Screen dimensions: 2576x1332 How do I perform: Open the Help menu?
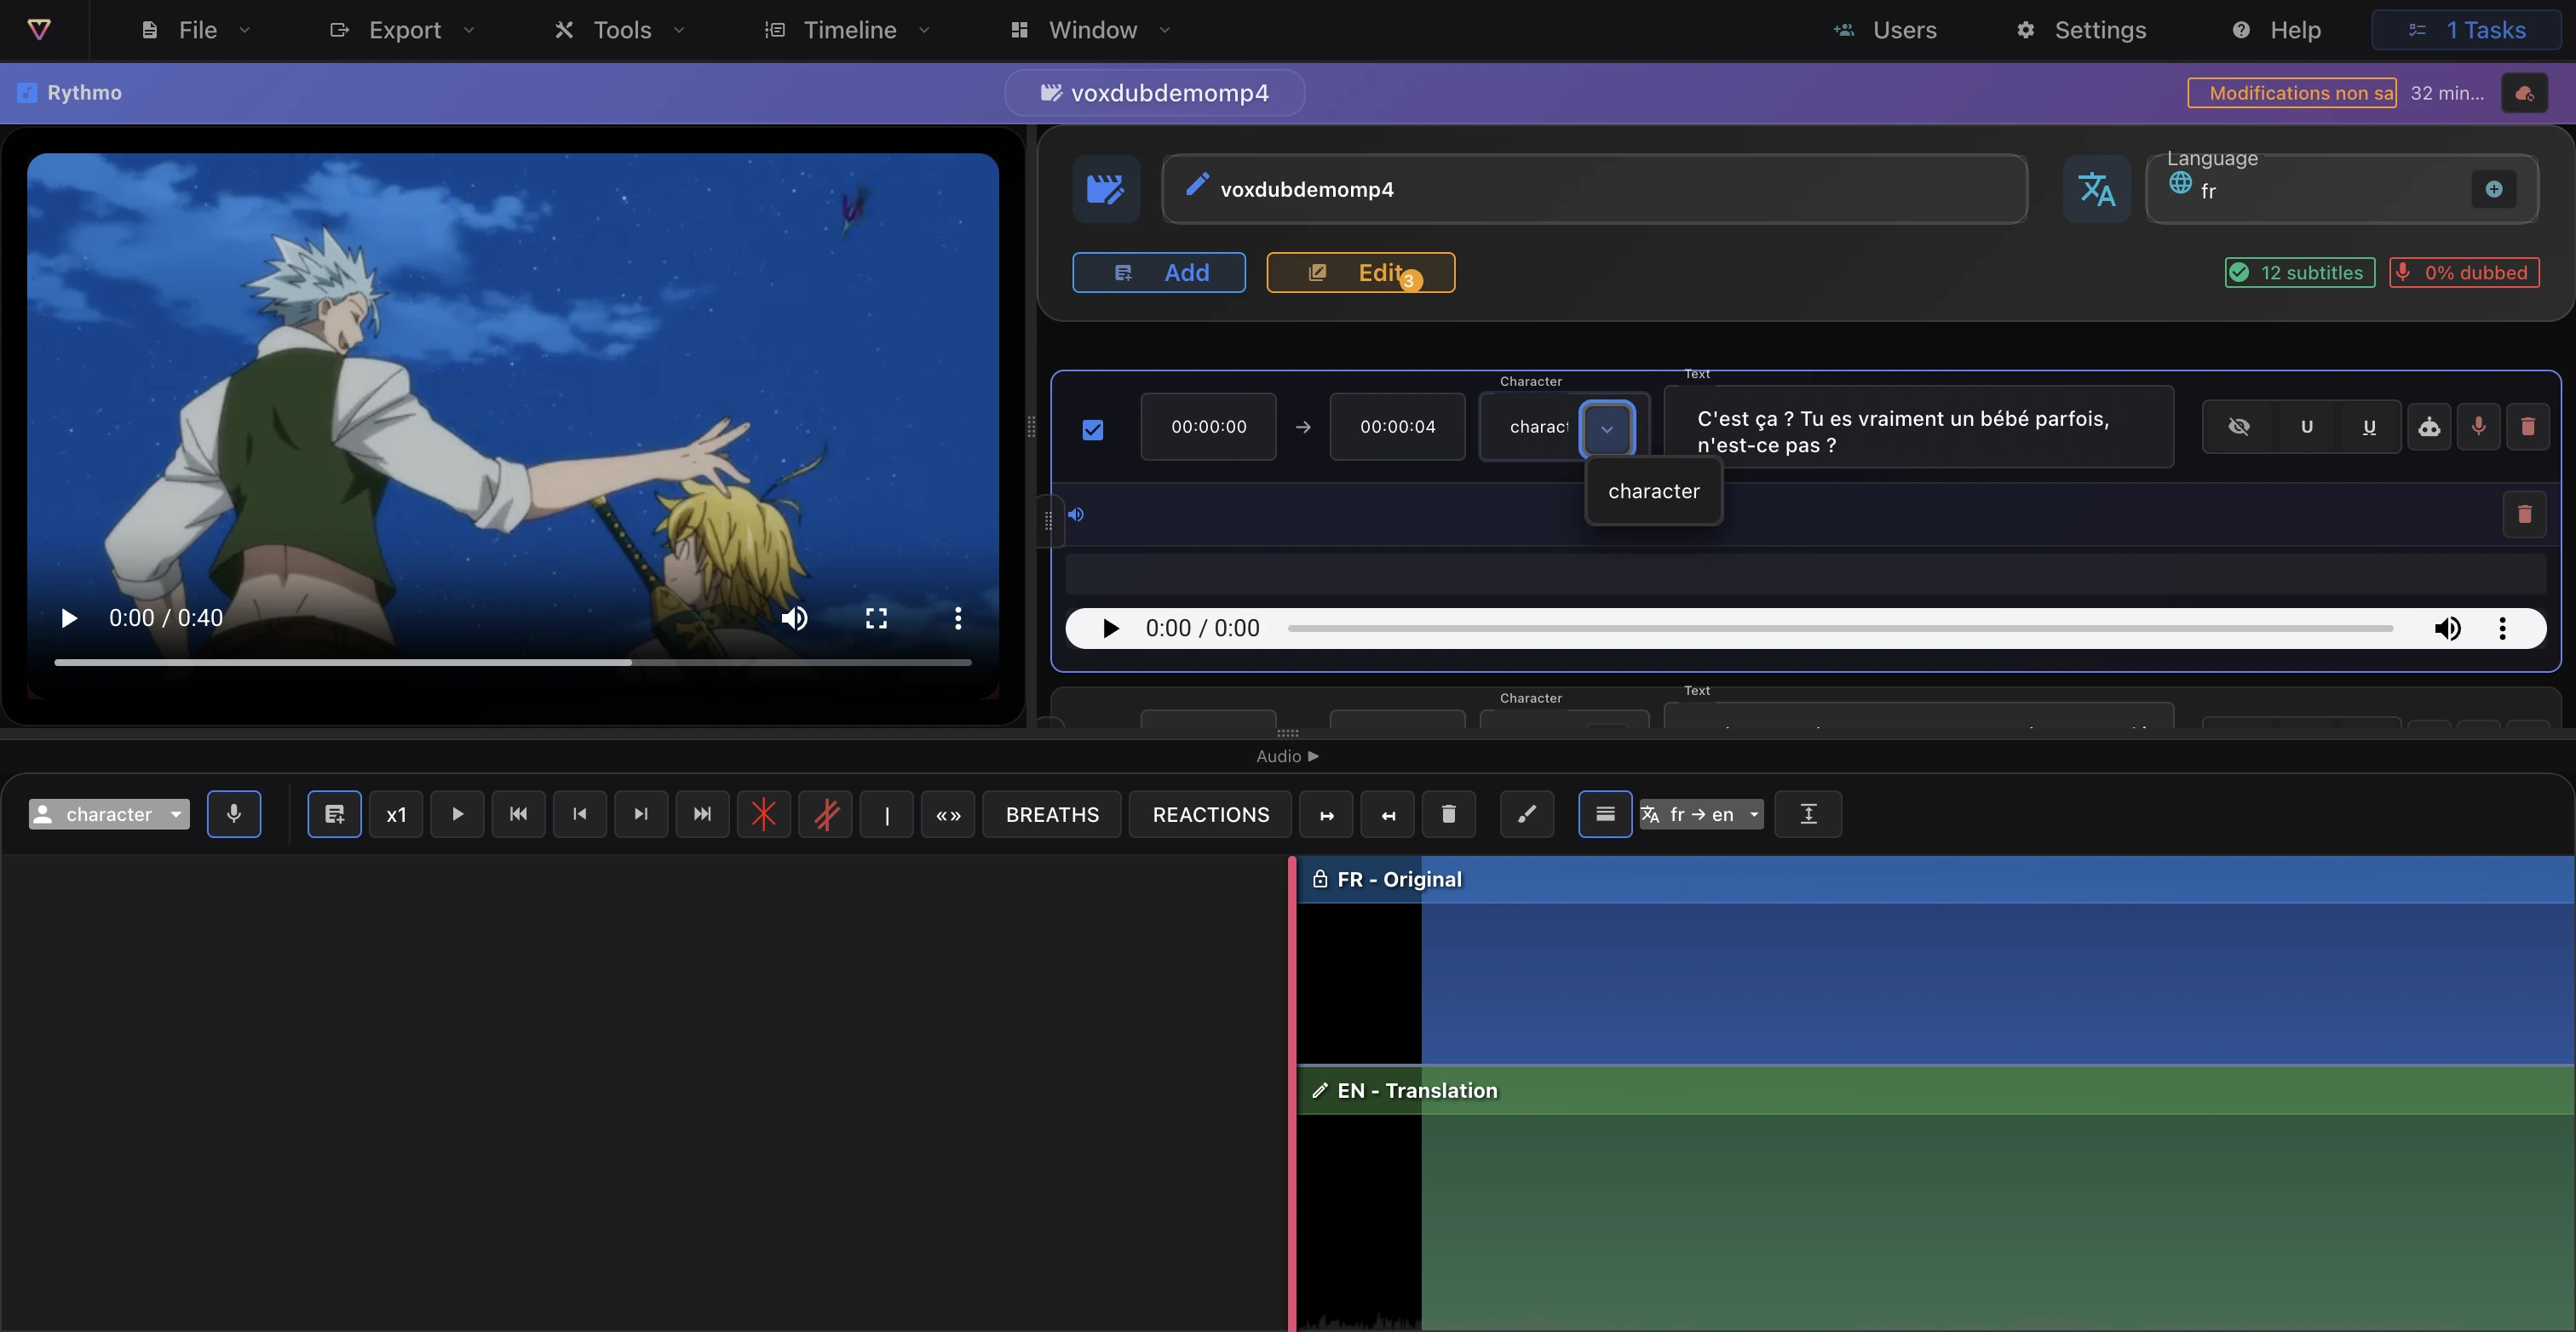tap(2276, 30)
